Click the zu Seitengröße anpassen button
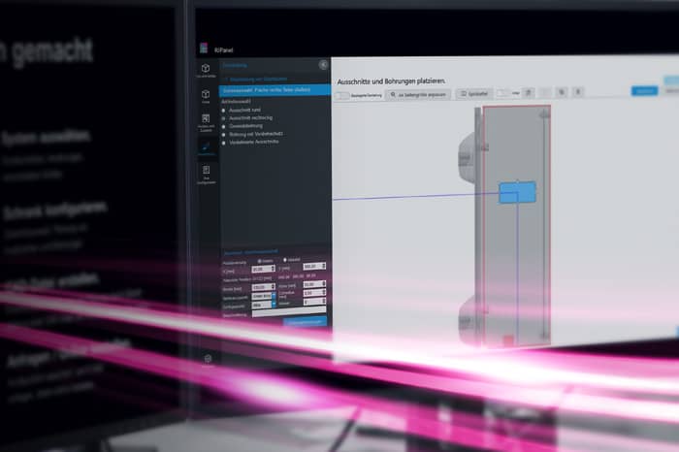 (x=418, y=94)
